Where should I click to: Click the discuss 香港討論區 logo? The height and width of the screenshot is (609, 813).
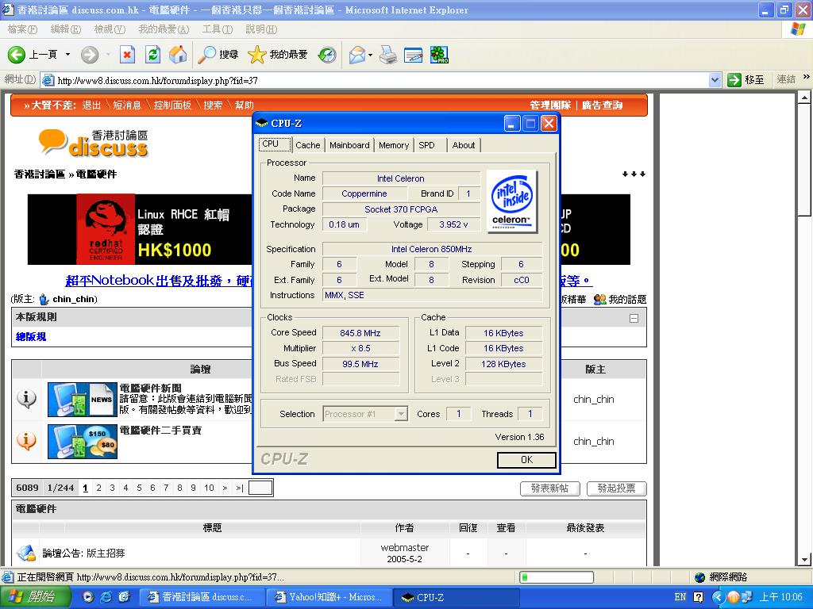(x=94, y=143)
